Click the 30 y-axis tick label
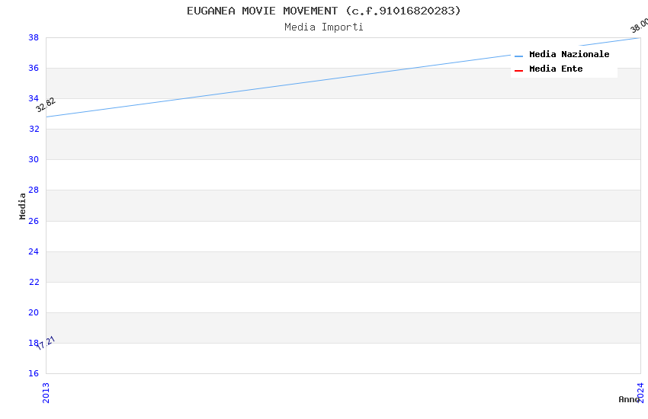648x419 pixels. pyautogui.click(x=34, y=160)
